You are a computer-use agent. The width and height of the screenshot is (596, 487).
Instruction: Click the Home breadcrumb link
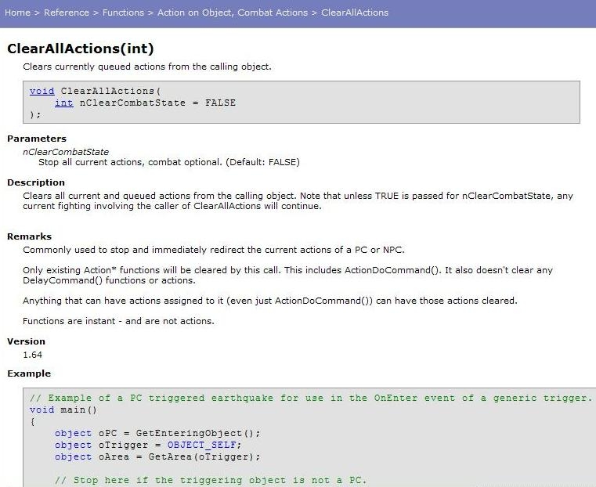pos(17,13)
